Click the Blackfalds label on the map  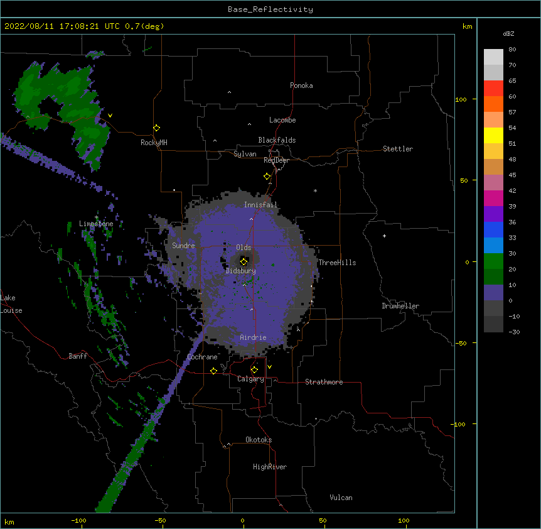(x=277, y=140)
